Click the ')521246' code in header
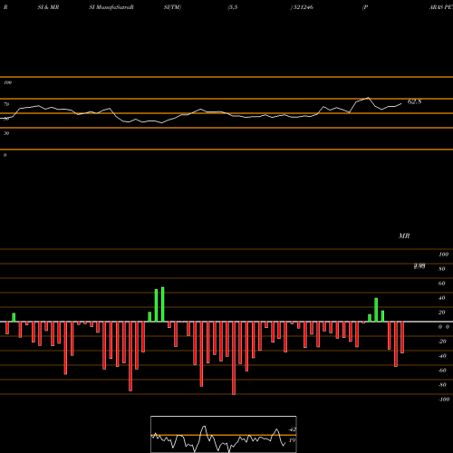 tap(302, 7)
